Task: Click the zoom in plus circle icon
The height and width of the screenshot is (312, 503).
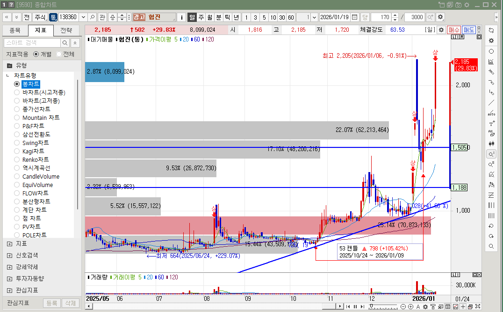Action: pos(410,306)
